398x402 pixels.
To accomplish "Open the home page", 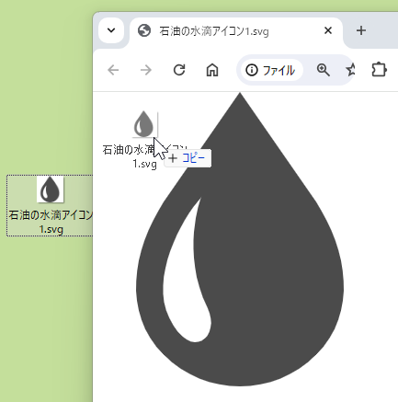I will pyautogui.click(x=212, y=70).
